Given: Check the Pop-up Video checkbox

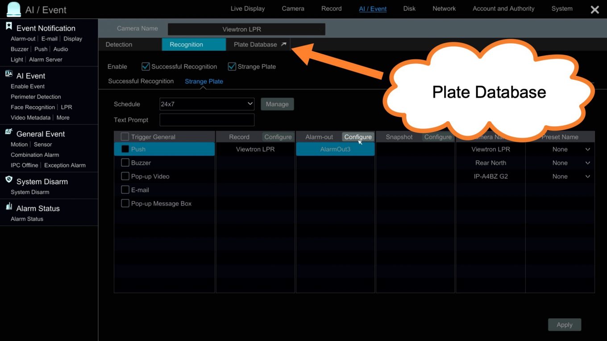Looking at the screenshot, I should pyautogui.click(x=125, y=177).
